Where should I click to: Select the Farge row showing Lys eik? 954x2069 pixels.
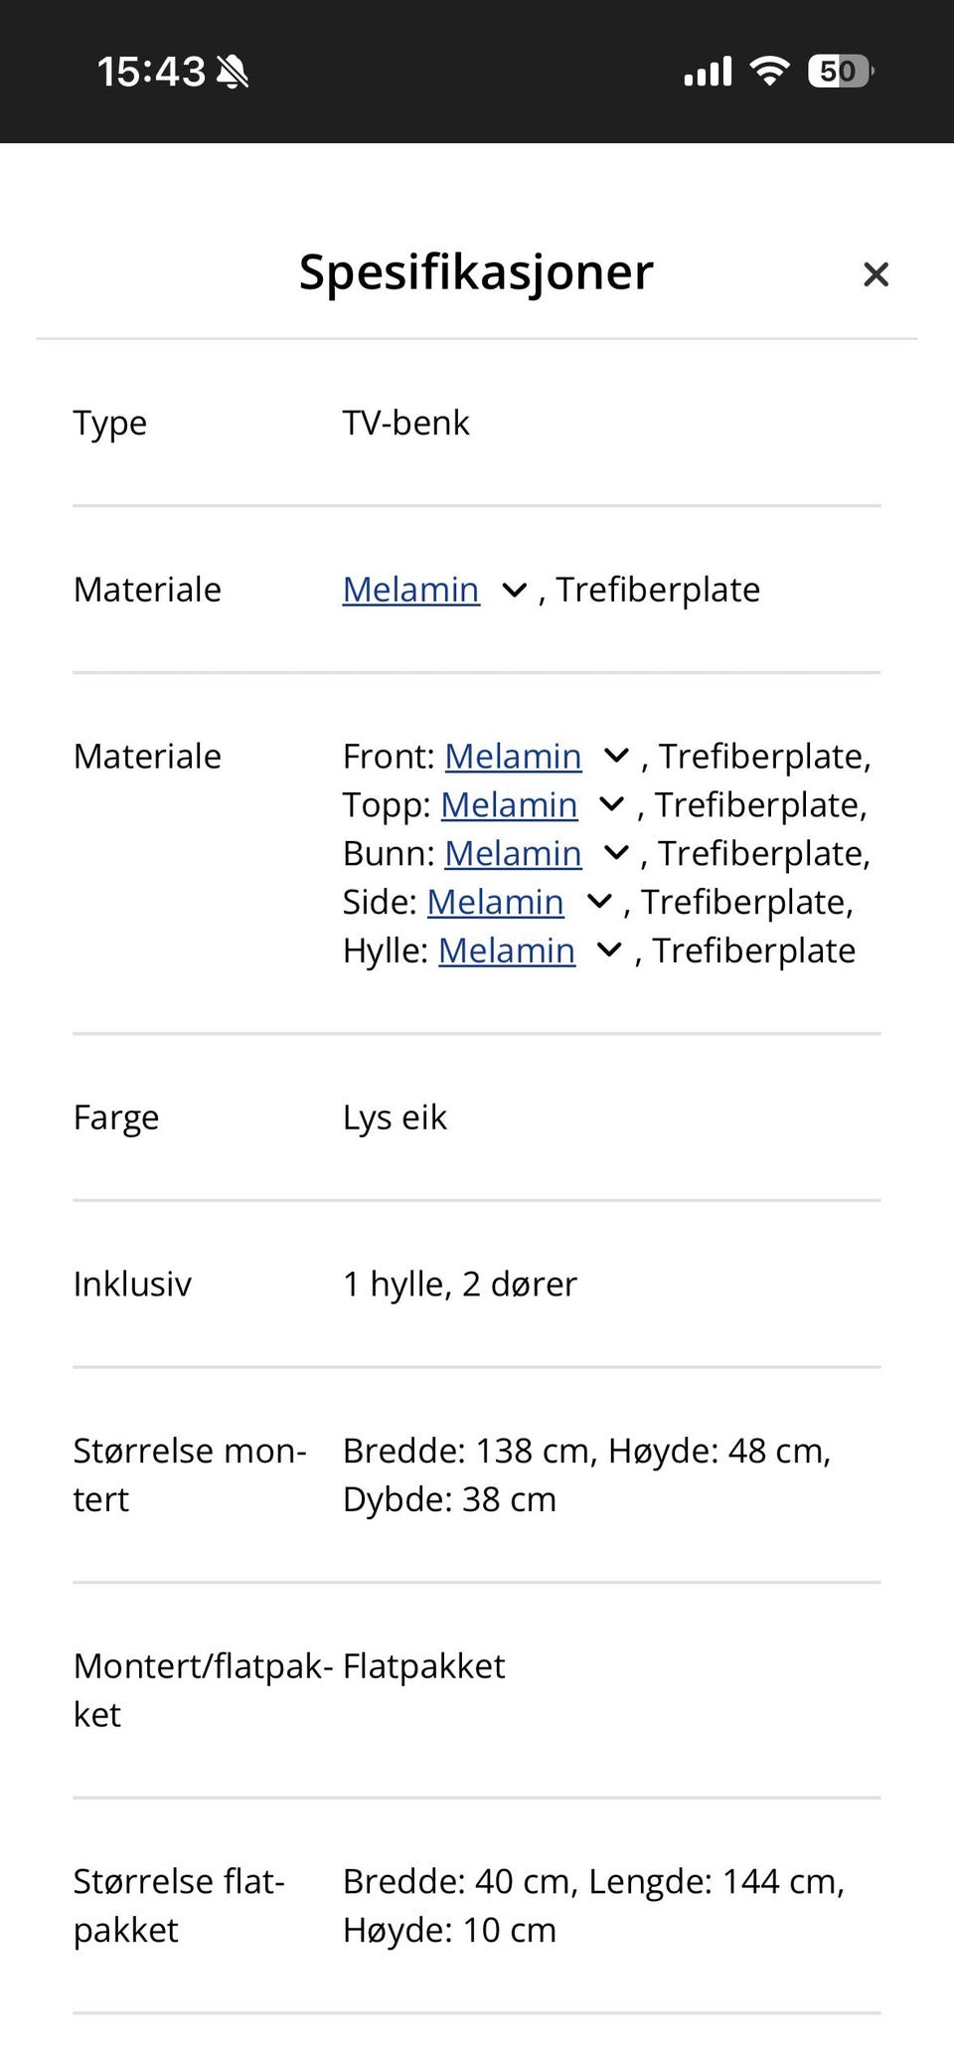click(395, 1117)
